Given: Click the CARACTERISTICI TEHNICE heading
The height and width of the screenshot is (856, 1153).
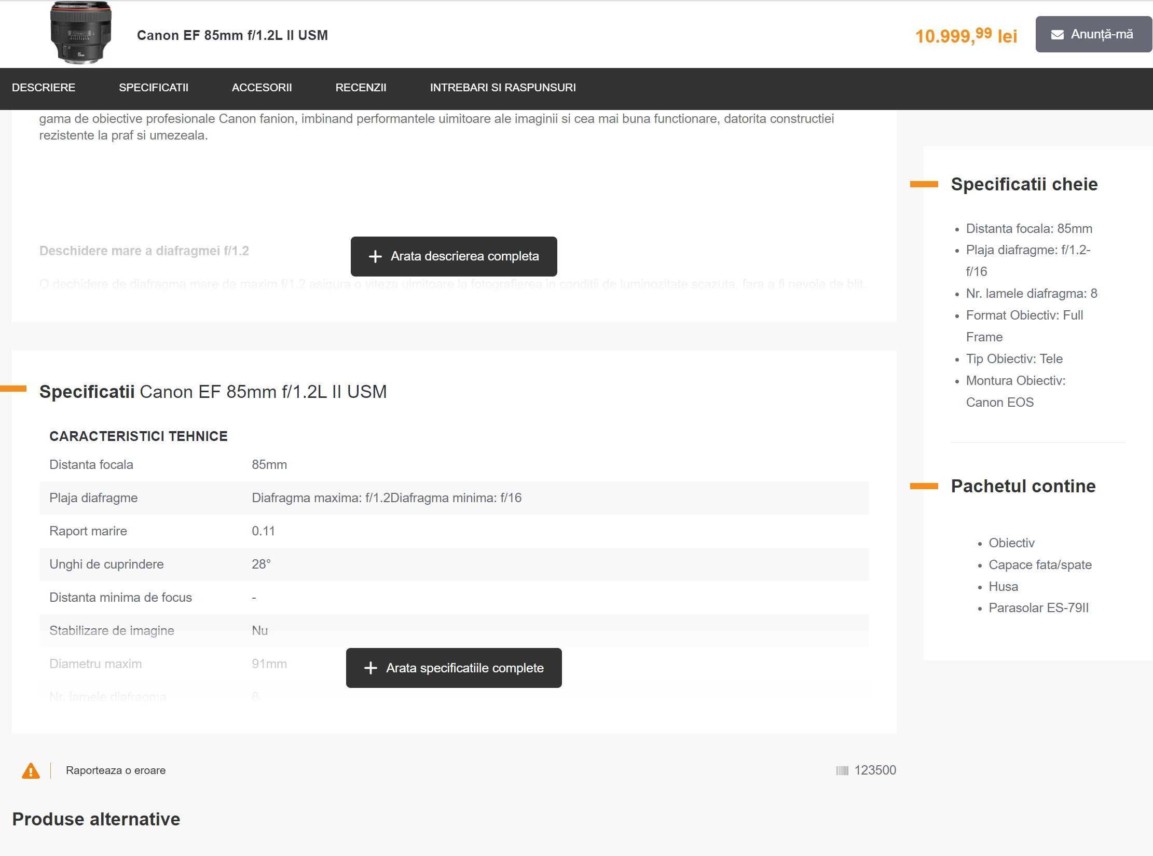Looking at the screenshot, I should tap(139, 436).
